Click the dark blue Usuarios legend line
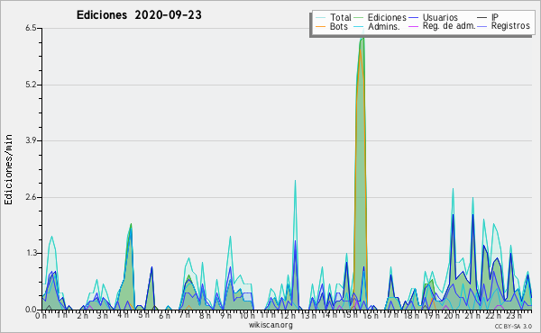 pyautogui.click(x=413, y=17)
